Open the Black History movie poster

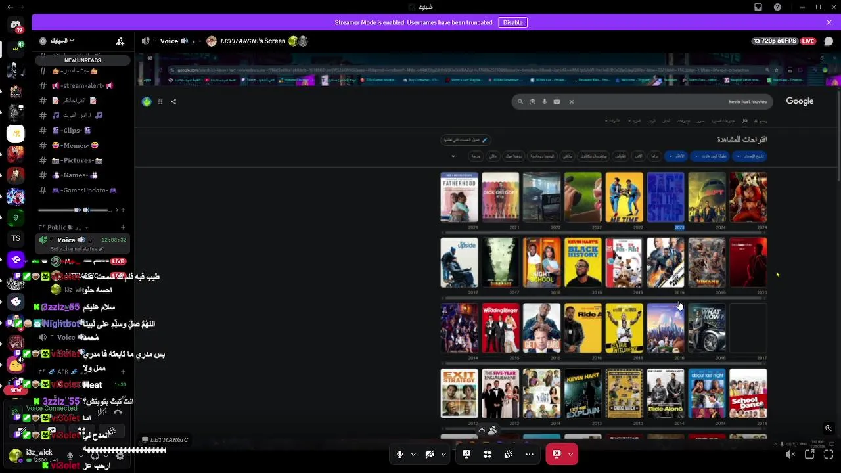tap(583, 263)
